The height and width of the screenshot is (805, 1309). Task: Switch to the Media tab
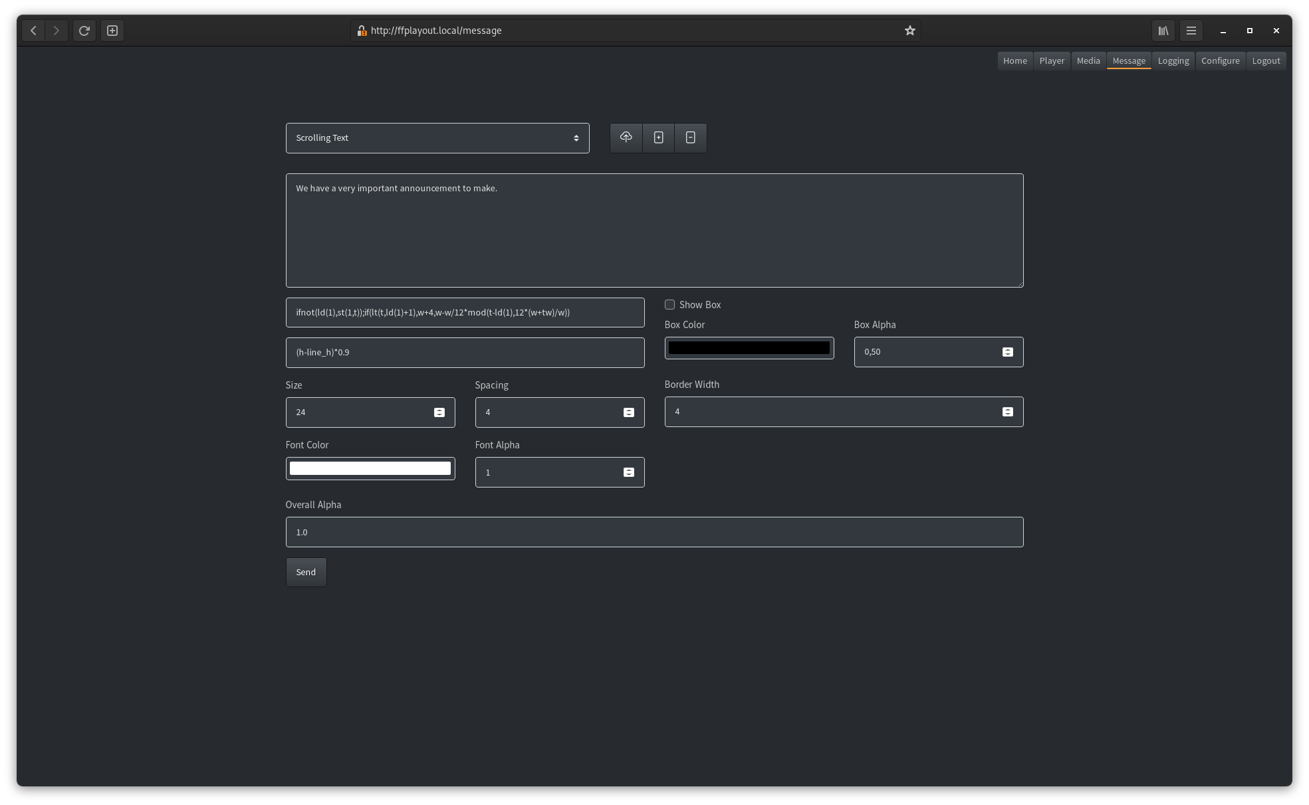[1088, 60]
